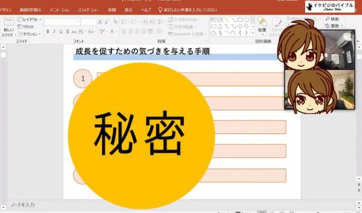Open the Animation (アニメーション) tab
This screenshot has width=362, height=213.
(59, 10)
